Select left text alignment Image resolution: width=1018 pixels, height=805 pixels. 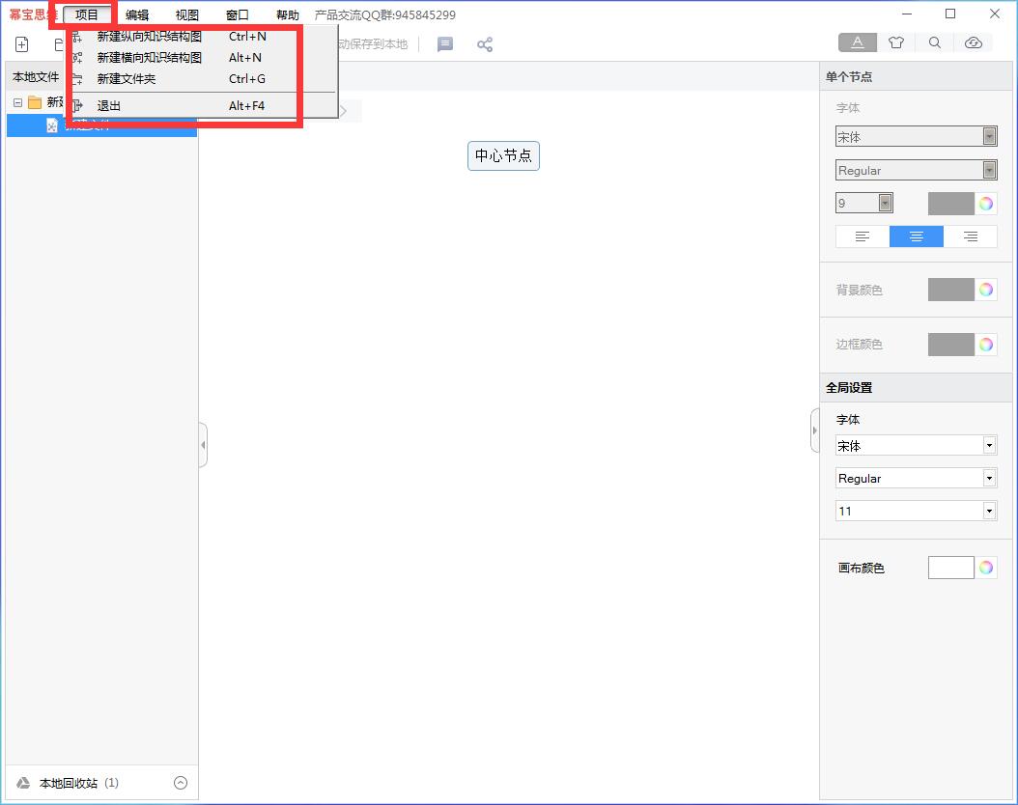(862, 236)
